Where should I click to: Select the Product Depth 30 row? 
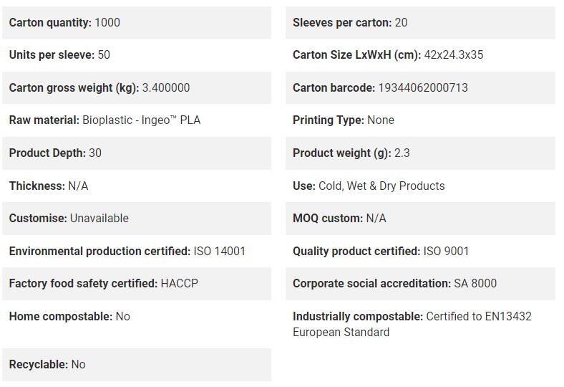pos(137,153)
